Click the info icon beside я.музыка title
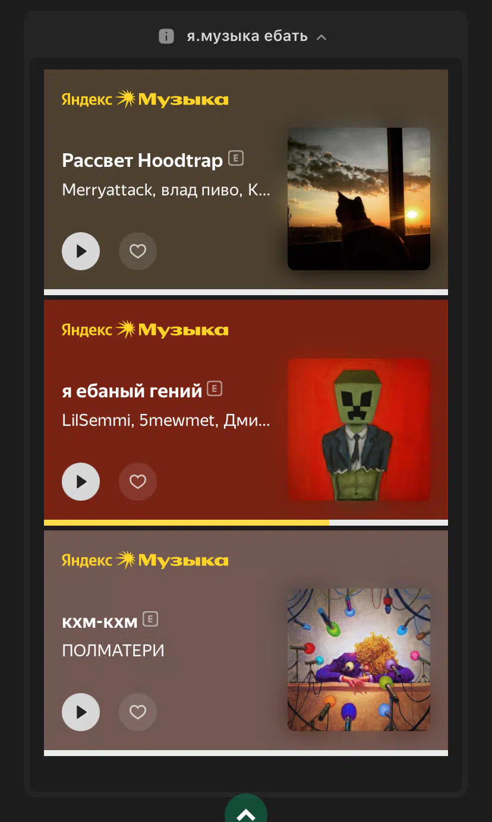Viewport: 492px width, 822px height. click(x=166, y=37)
